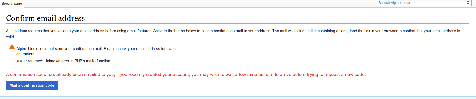
Task: Click the word 'valid.' ending the intro paragraph
Action: [10, 37]
